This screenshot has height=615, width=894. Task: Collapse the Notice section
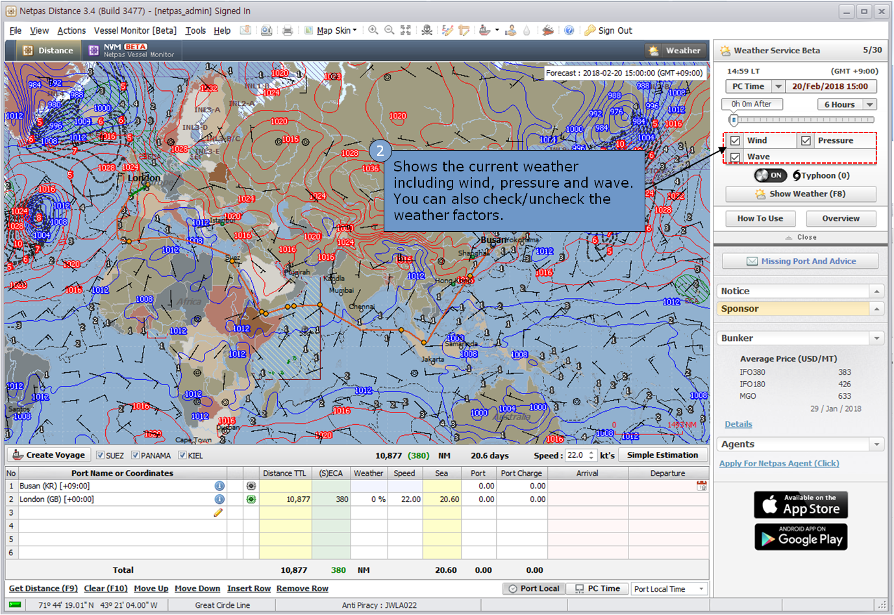coord(876,291)
